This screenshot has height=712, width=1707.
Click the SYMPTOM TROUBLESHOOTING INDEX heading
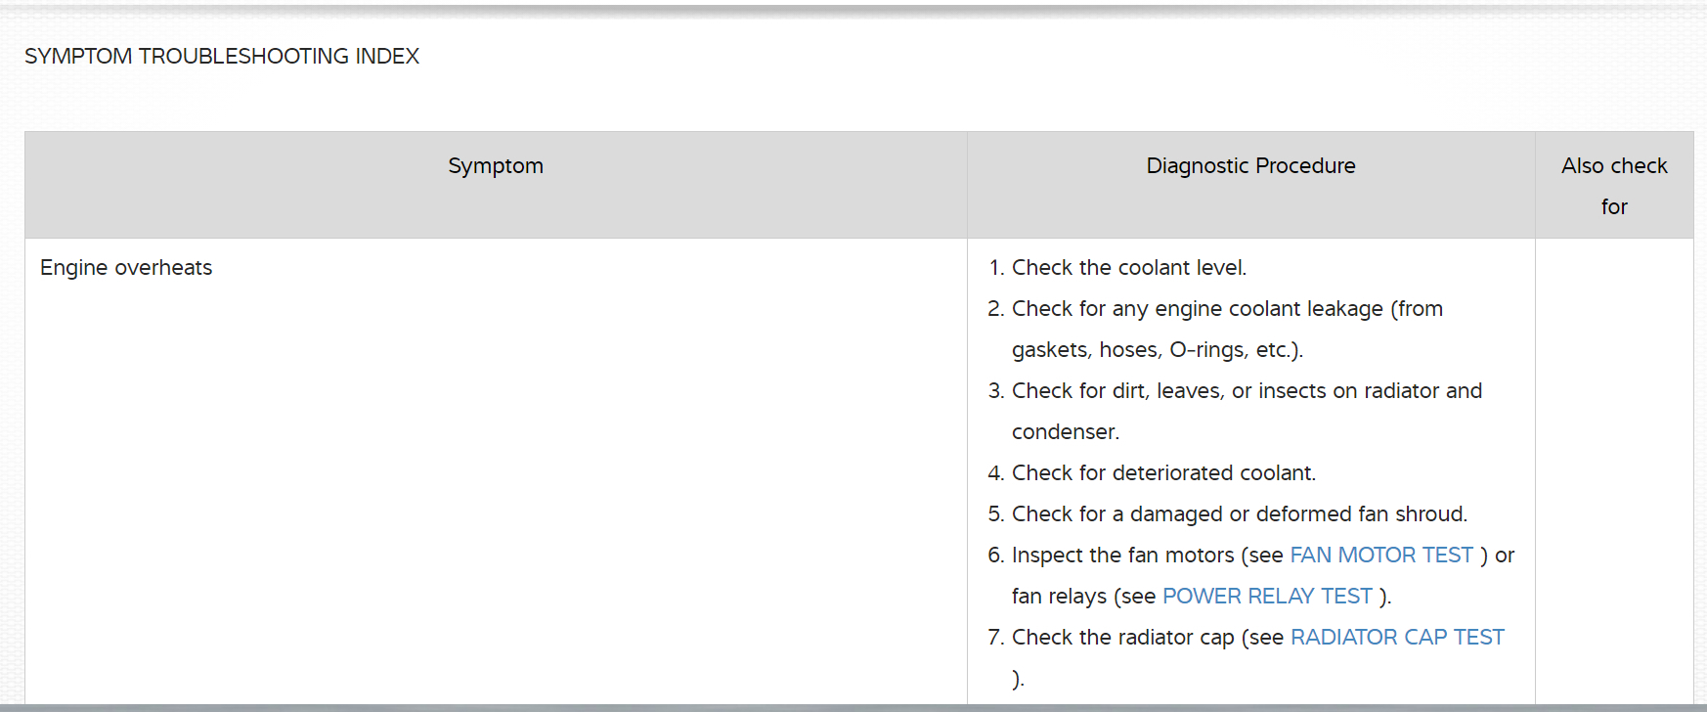(x=222, y=57)
